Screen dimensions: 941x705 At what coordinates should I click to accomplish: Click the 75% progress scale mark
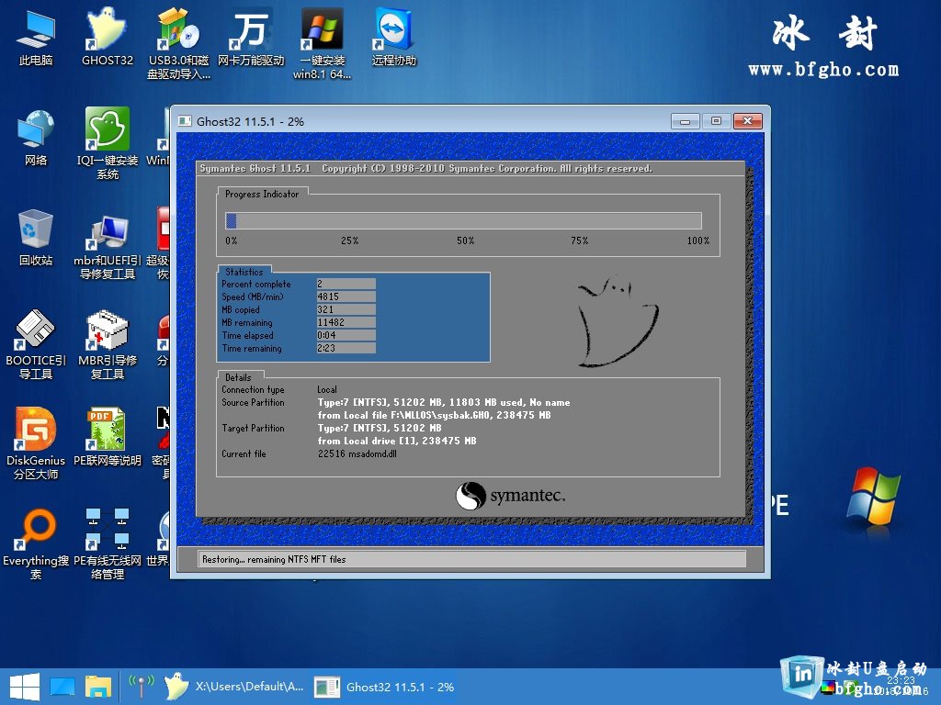(579, 241)
